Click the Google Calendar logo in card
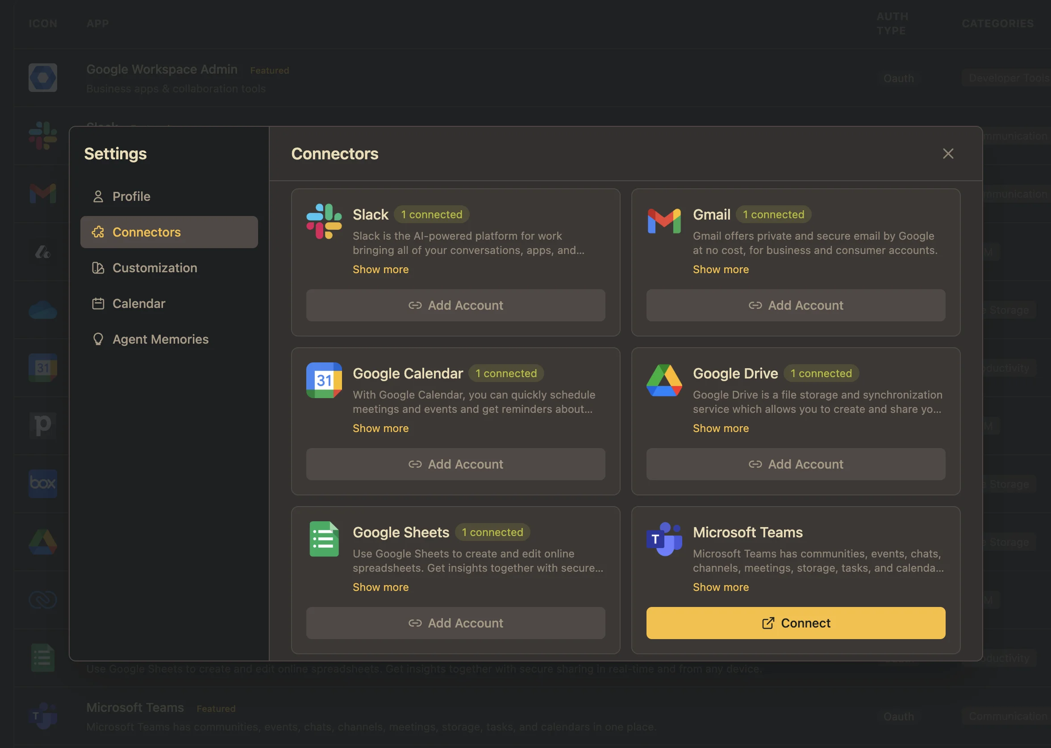This screenshot has width=1051, height=748. [324, 380]
